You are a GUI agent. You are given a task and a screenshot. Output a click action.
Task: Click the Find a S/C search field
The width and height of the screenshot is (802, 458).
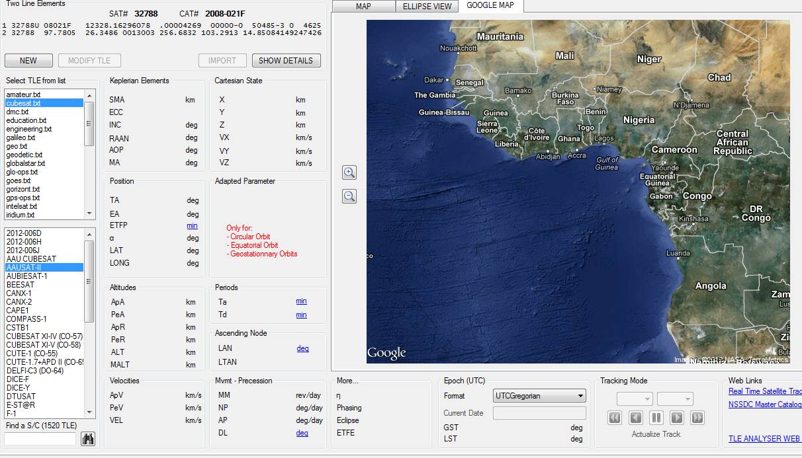(x=40, y=439)
